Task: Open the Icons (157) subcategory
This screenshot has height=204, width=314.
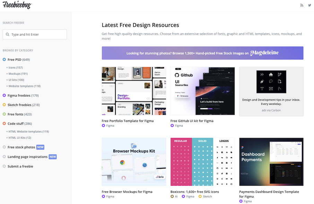Action: pyautogui.click(x=15, y=67)
